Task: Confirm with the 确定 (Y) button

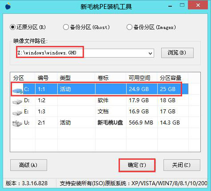Action: tap(137, 165)
